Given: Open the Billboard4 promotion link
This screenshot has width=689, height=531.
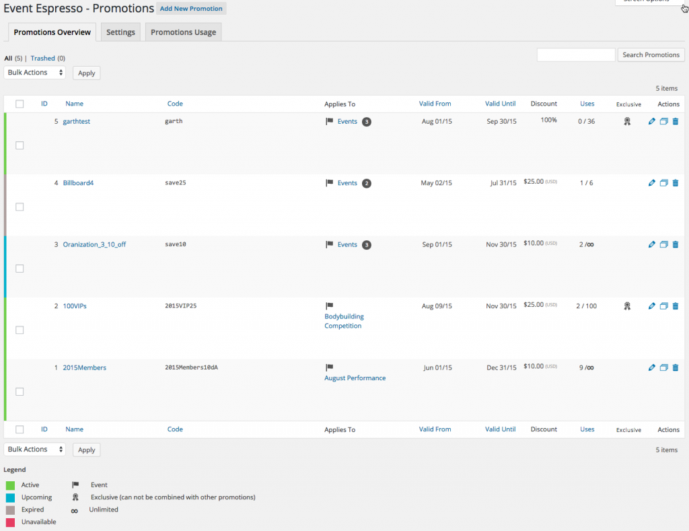Looking at the screenshot, I should [78, 183].
